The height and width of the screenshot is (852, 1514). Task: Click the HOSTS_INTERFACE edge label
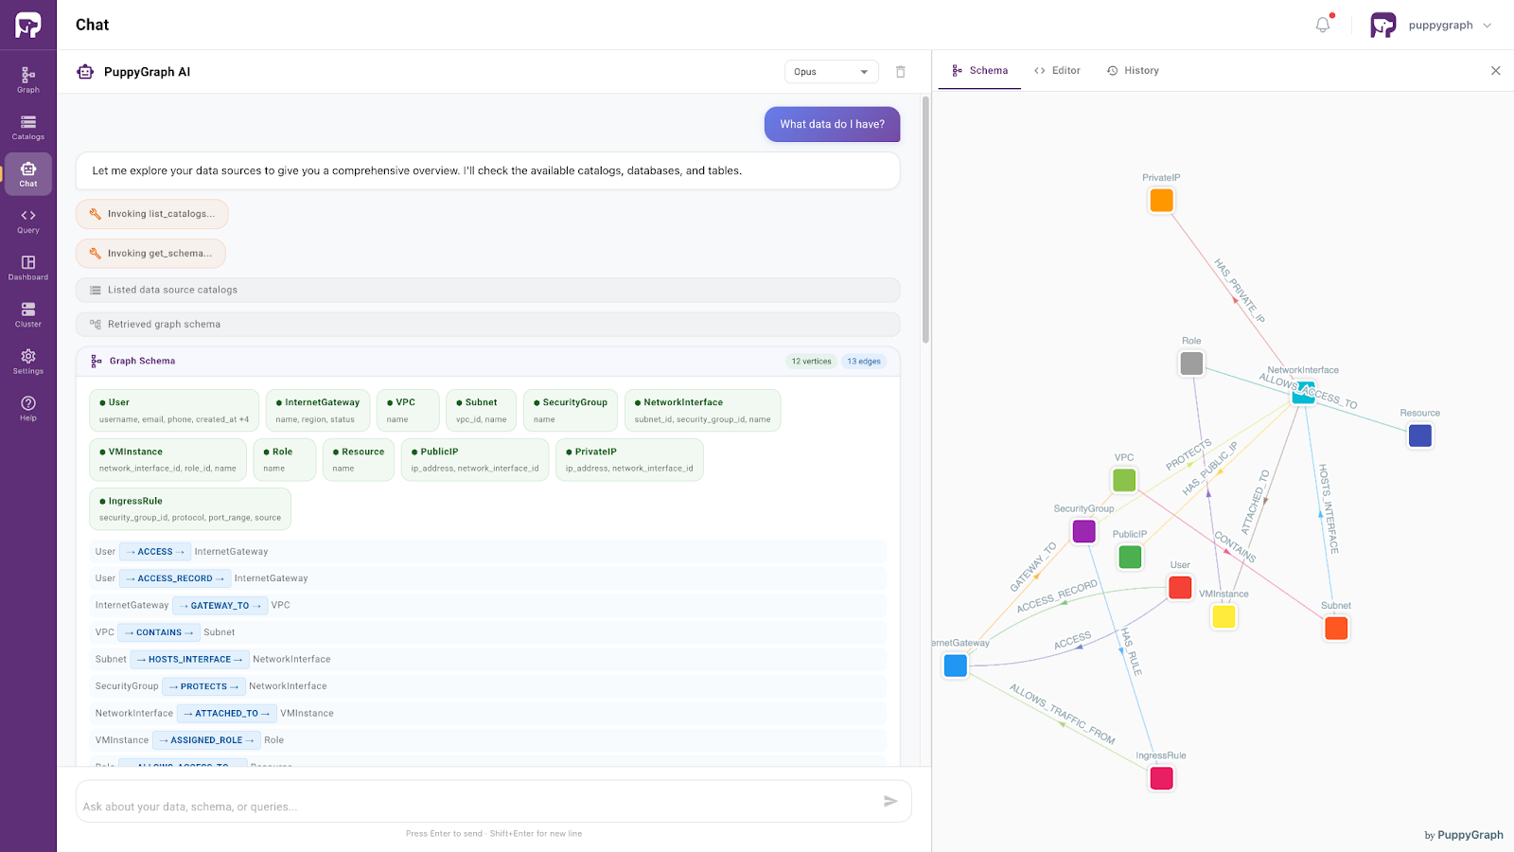[x=189, y=660]
